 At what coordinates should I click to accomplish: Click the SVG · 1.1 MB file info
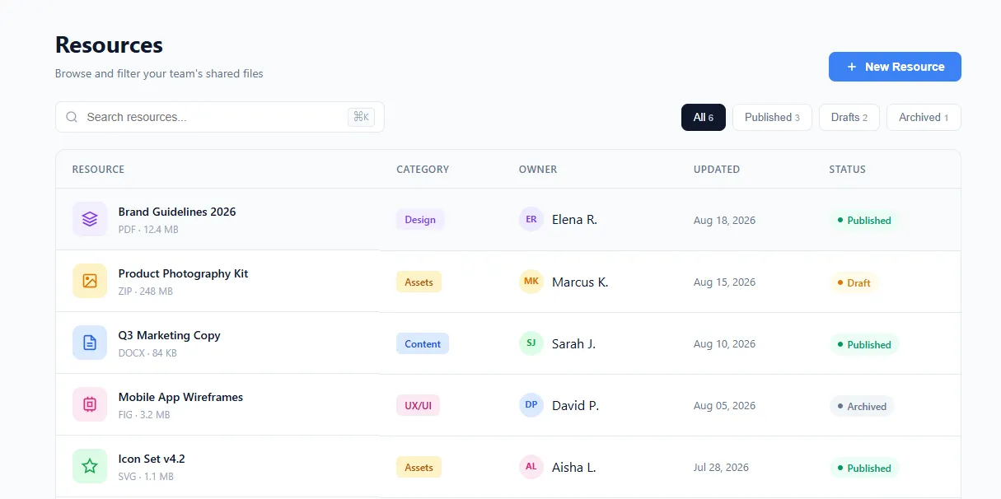[146, 477]
